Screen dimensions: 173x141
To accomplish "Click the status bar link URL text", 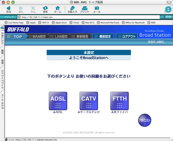I will [33, 140].
